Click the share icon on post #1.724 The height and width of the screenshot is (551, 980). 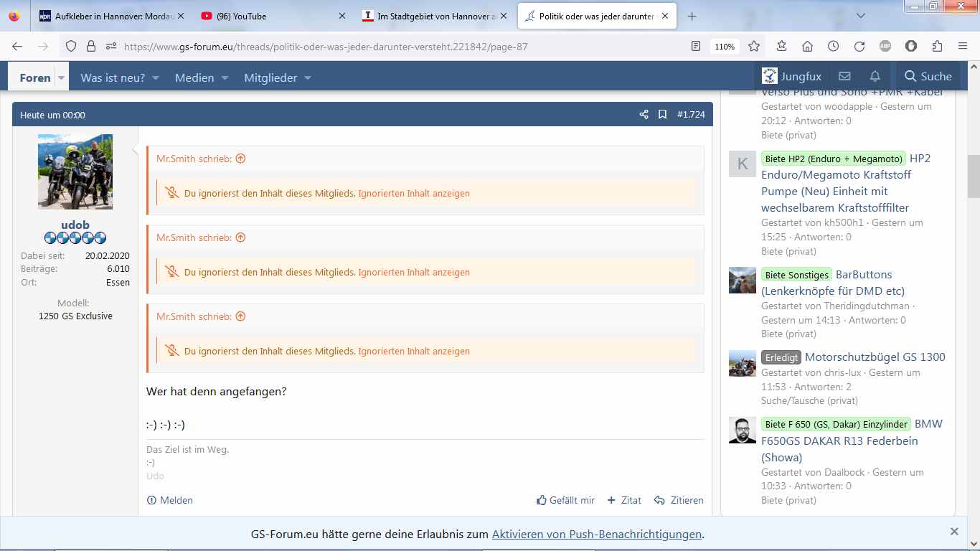[644, 115]
